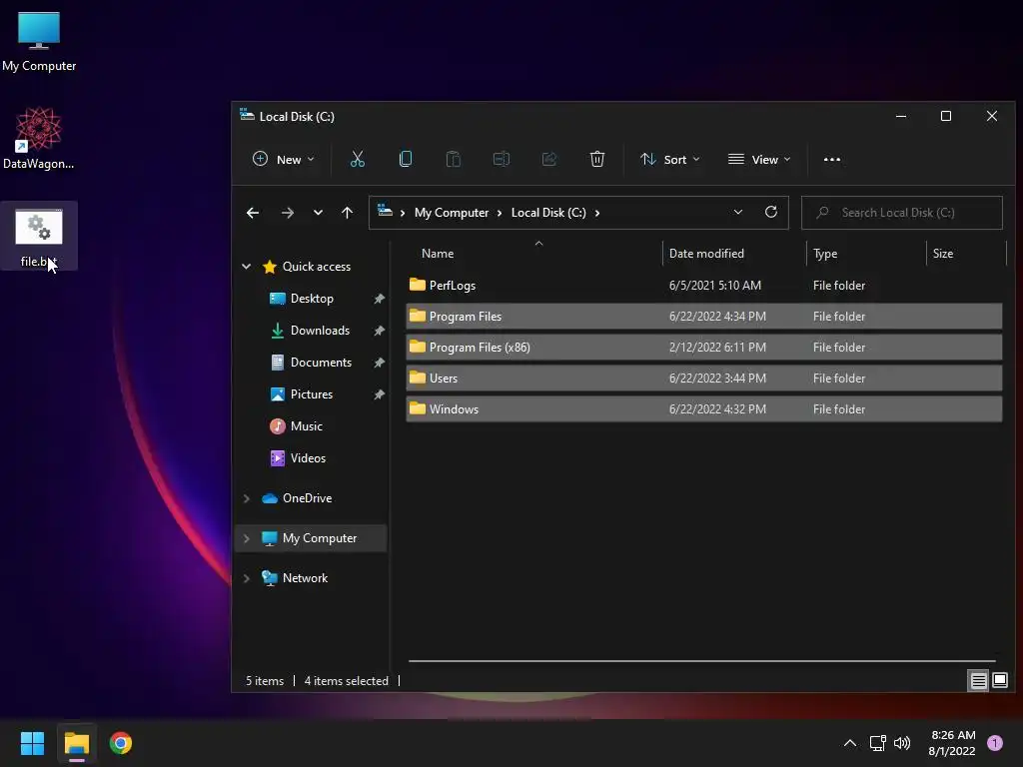The height and width of the screenshot is (767, 1023).
Task: Open the View layout dropdown
Action: [x=759, y=159]
